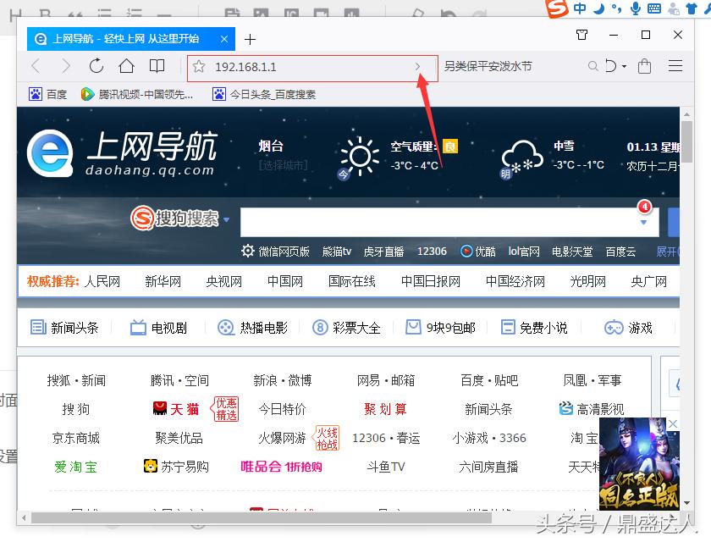711x542 pixels.
Task: Open 微信网页版 via its gear icon
Action: click(248, 252)
